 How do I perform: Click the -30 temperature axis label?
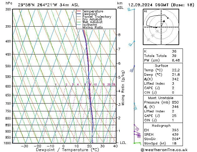tap(24, 146)
